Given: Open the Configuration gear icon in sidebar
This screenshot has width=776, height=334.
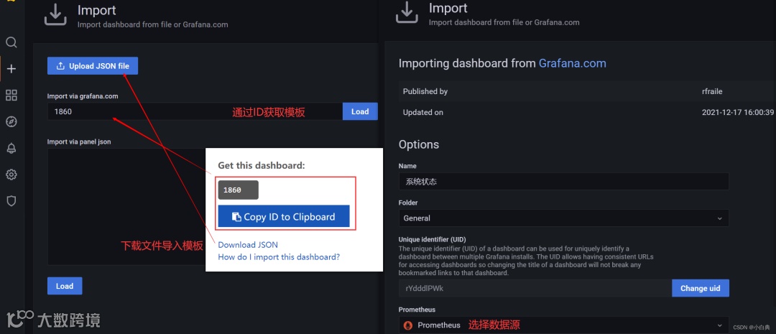Looking at the screenshot, I should 11,174.
